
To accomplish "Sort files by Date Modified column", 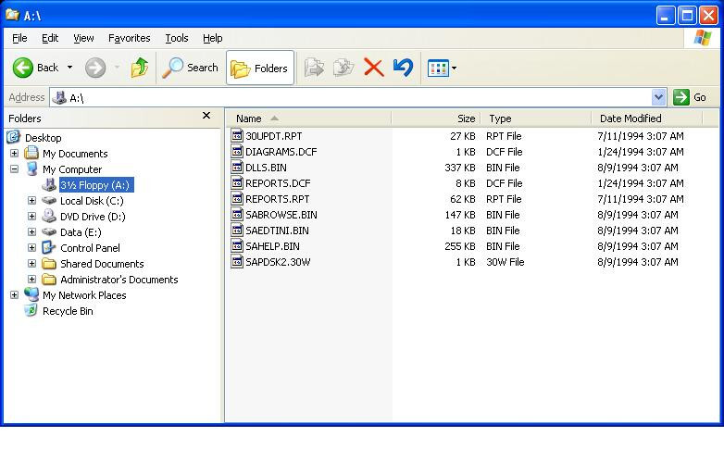I will pyautogui.click(x=647, y=118).
